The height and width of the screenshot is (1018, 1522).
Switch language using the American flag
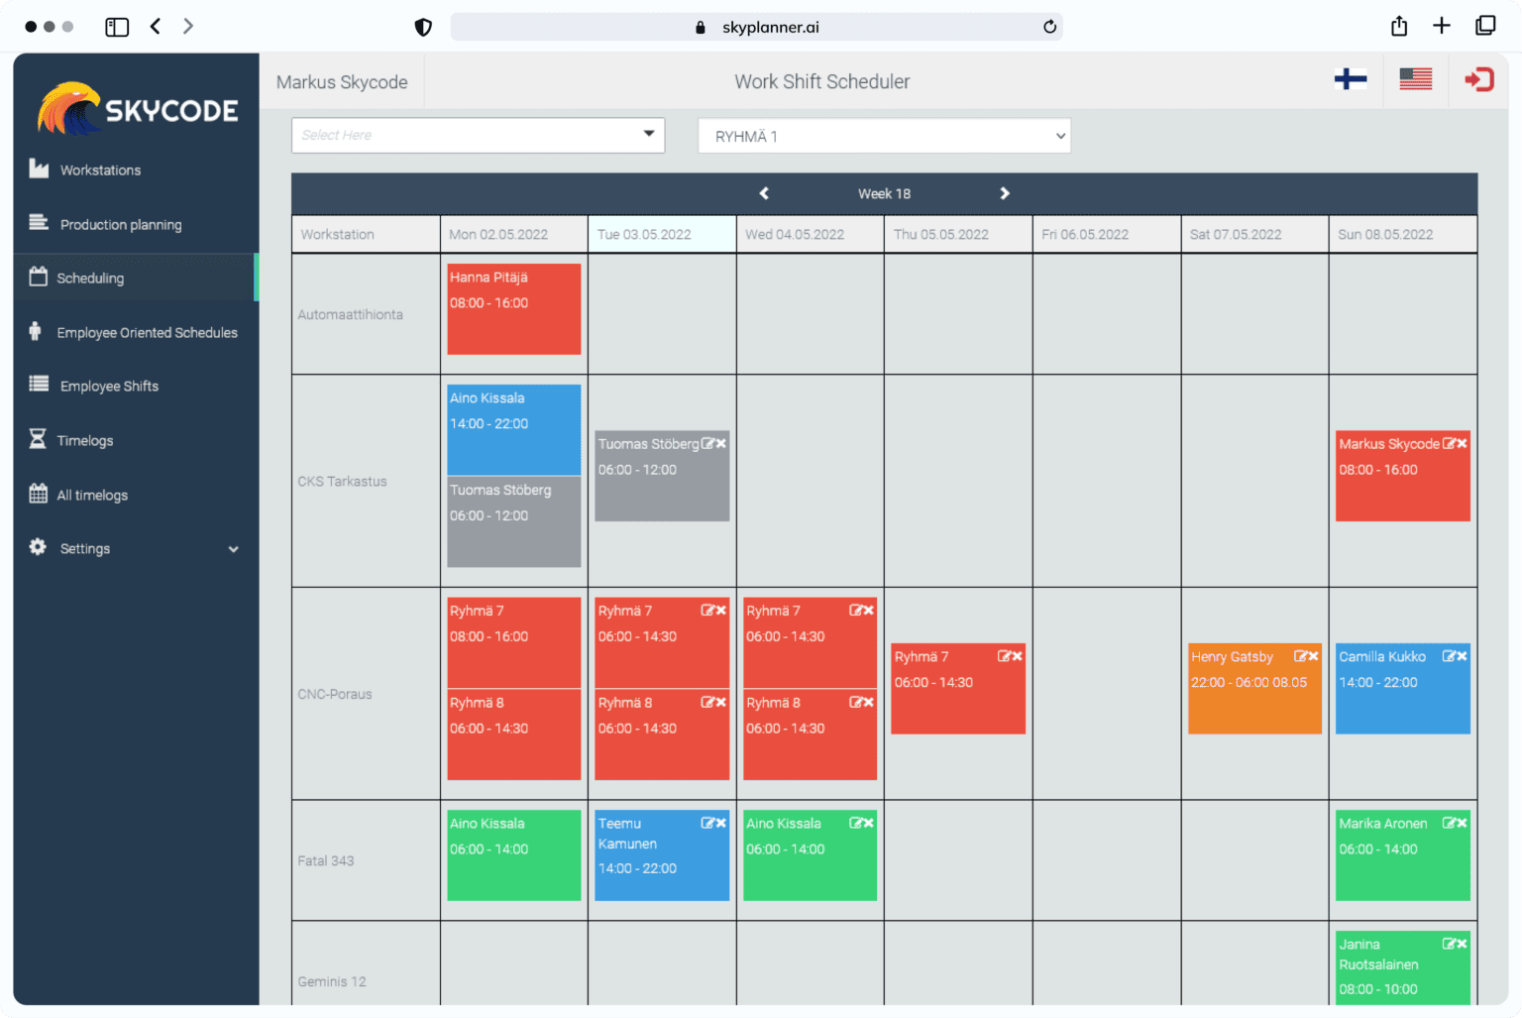(1415, 80)
